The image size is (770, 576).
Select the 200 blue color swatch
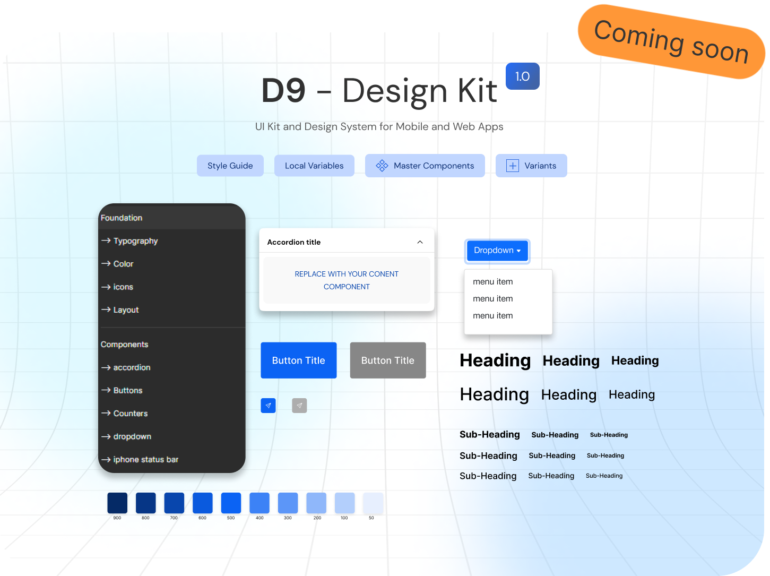pos(316,503)
